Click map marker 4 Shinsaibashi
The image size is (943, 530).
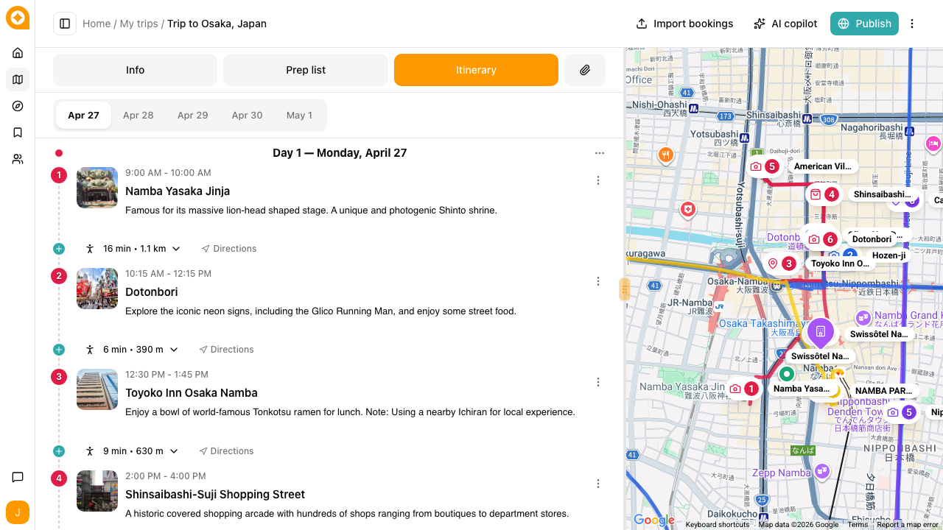(x=823, y=194)
